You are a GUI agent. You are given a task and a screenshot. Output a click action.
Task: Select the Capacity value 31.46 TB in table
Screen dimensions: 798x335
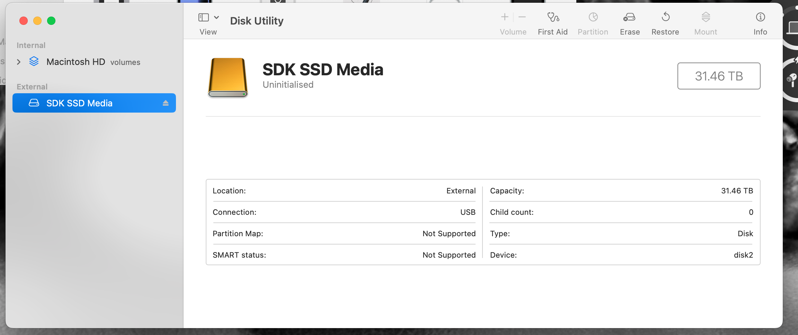point(737,191)
